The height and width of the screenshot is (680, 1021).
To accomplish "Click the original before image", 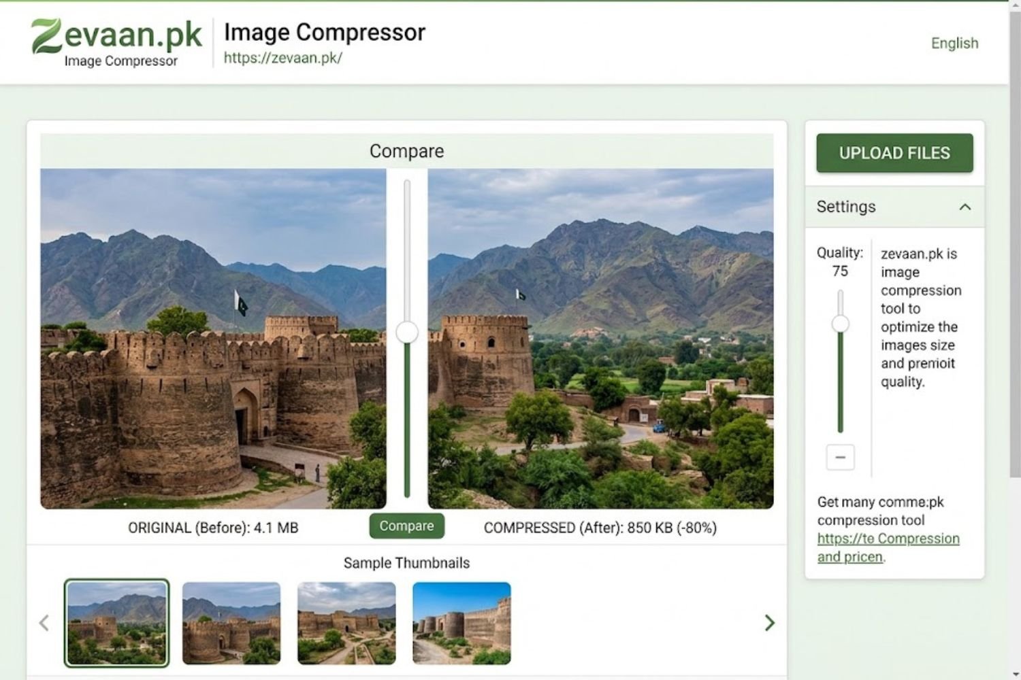I will pyautogui.click(x=213, y=339).
